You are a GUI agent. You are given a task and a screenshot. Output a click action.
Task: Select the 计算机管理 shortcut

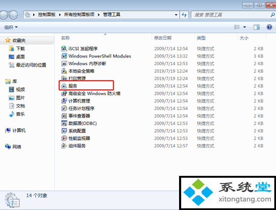point(76,101)
